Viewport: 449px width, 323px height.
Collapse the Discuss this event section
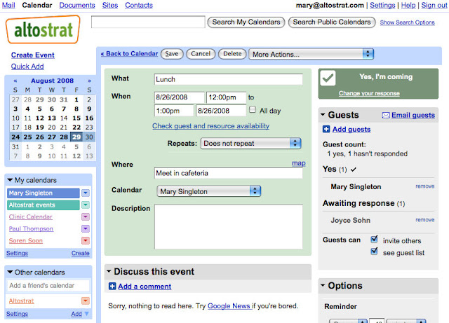pyautogui.click(x=109, y=271)
